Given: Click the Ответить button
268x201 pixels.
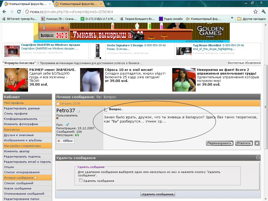Looking at the screenshot, I should [244, 143].
